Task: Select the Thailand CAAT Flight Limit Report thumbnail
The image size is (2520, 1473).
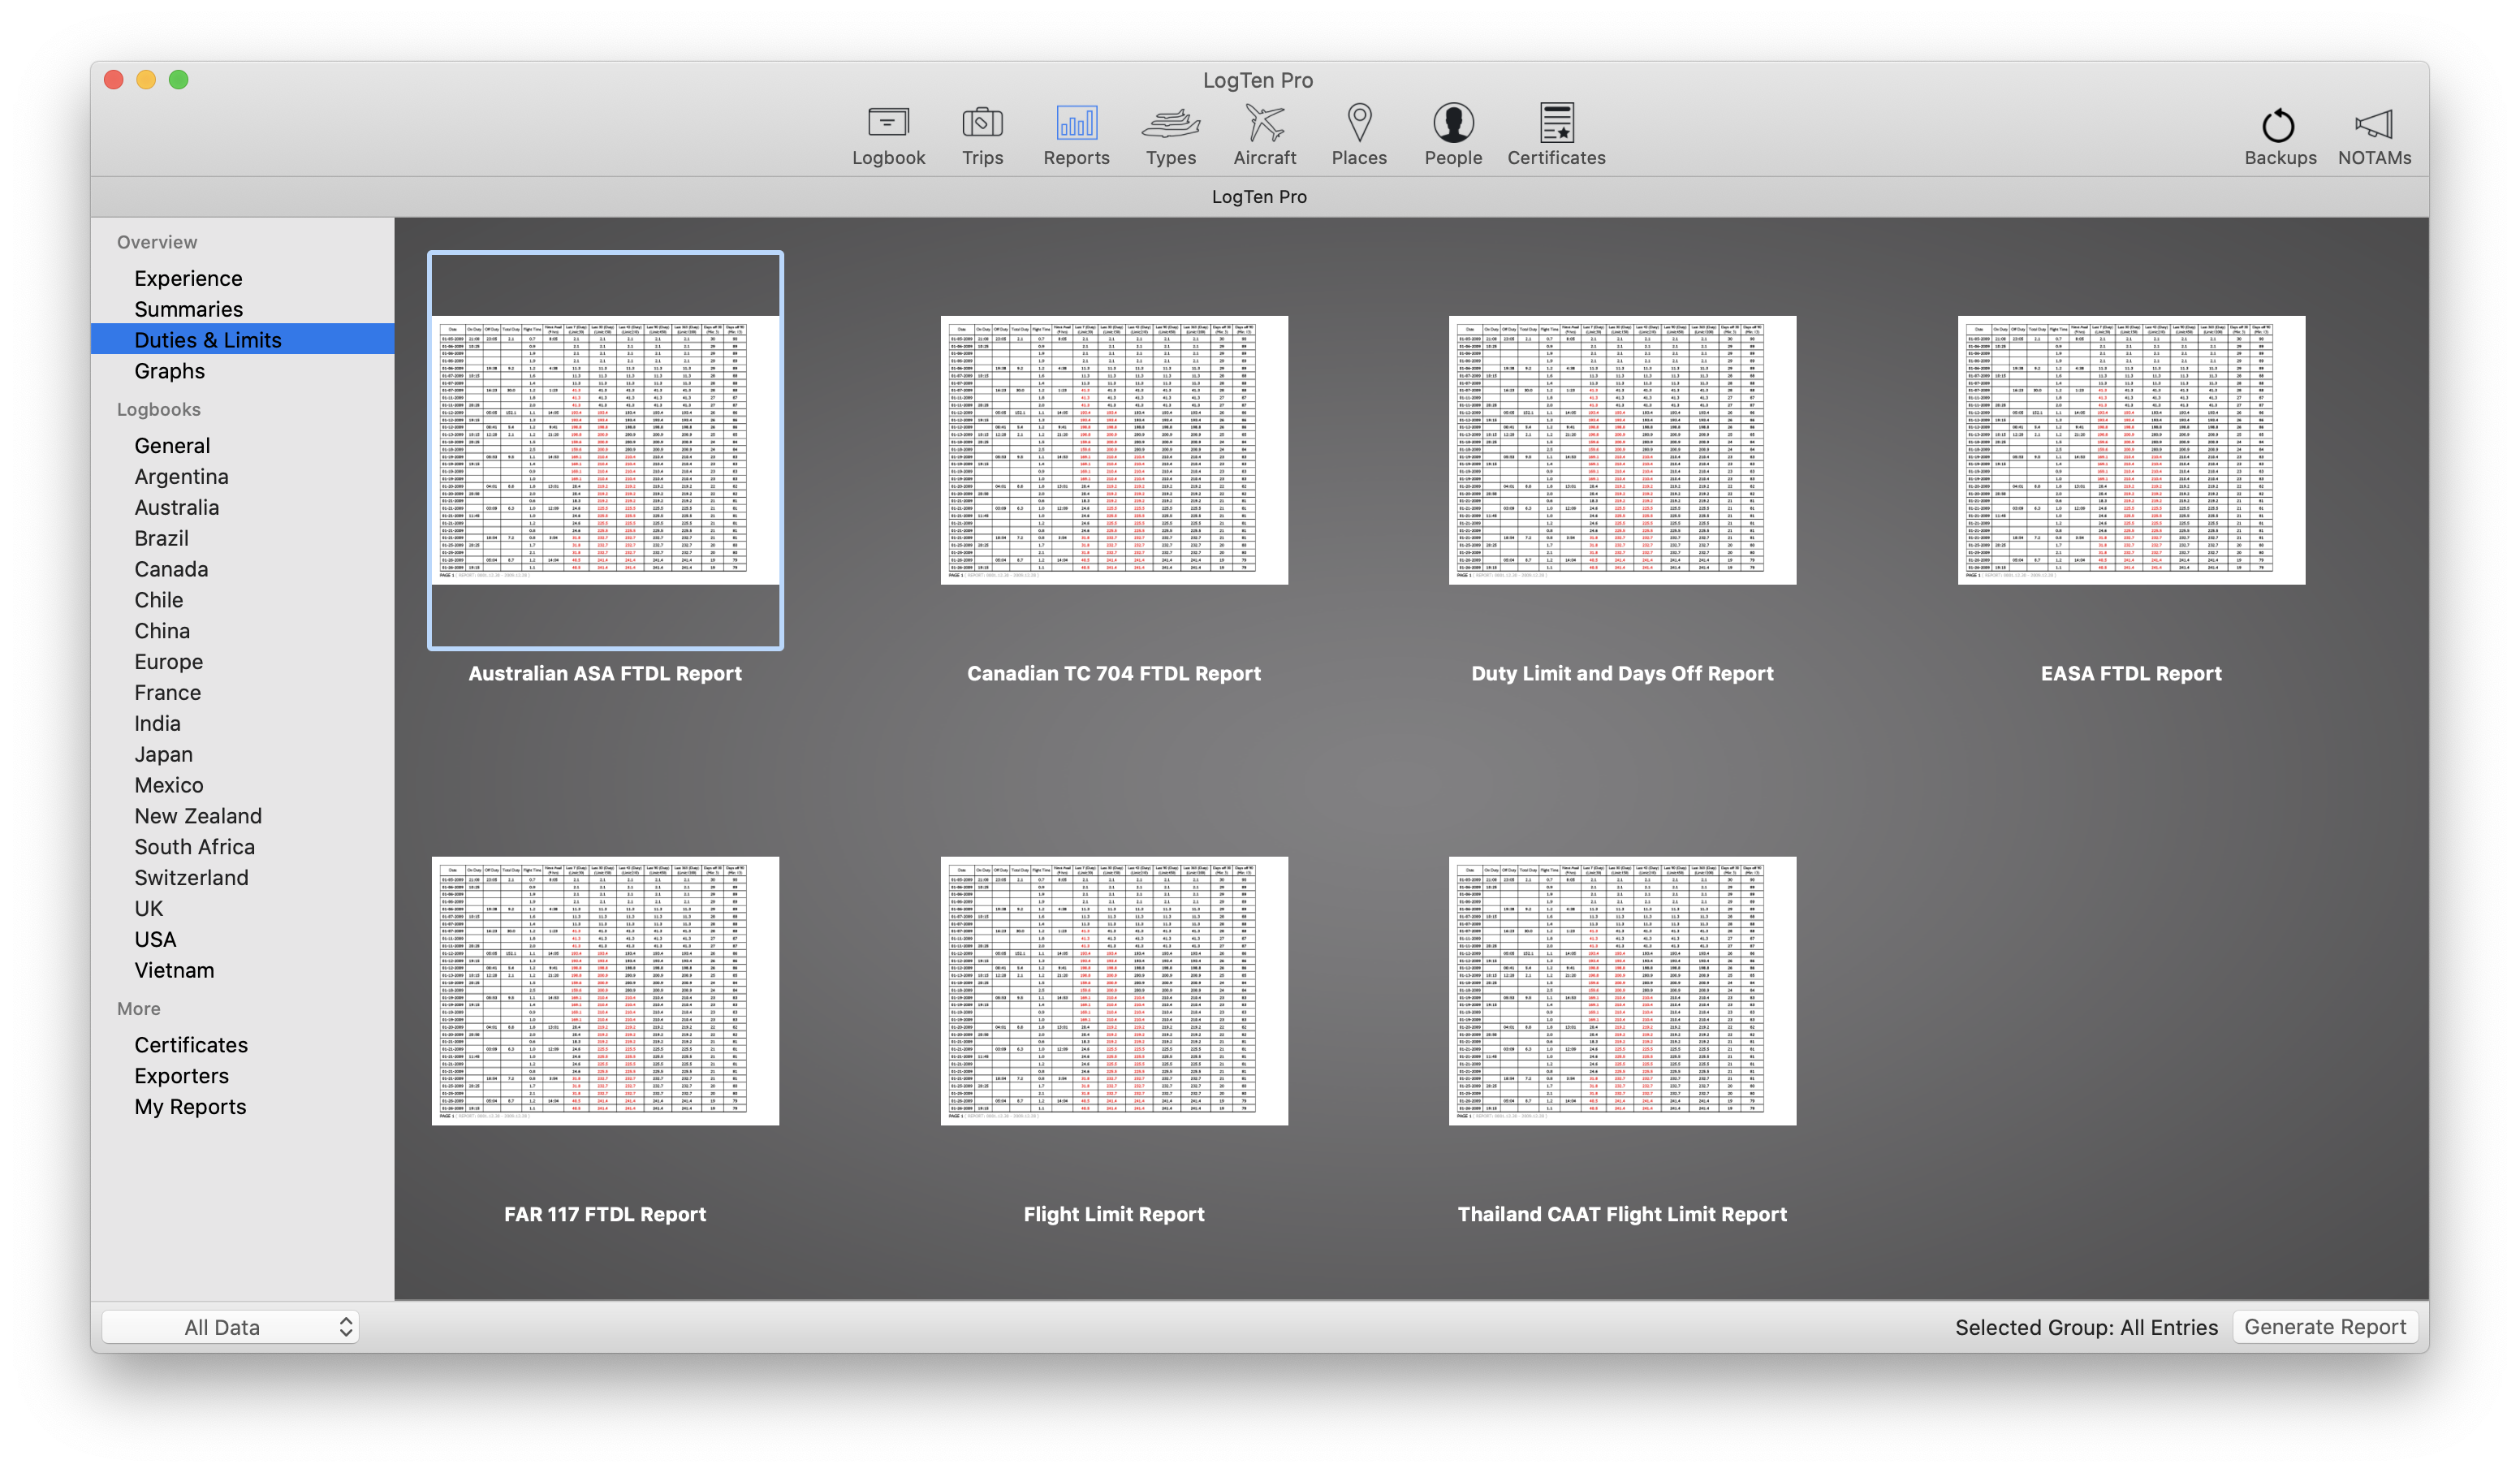Action: coord(1622,991)
